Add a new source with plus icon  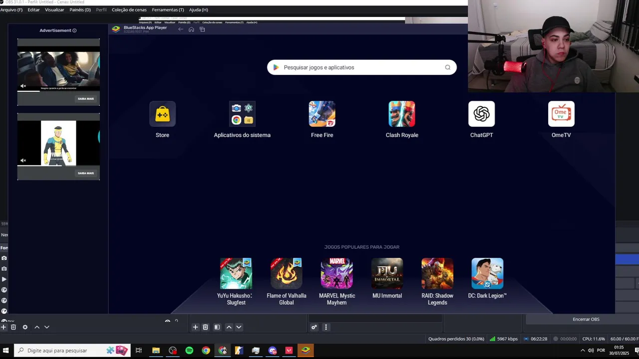click(x=195, y=327)
